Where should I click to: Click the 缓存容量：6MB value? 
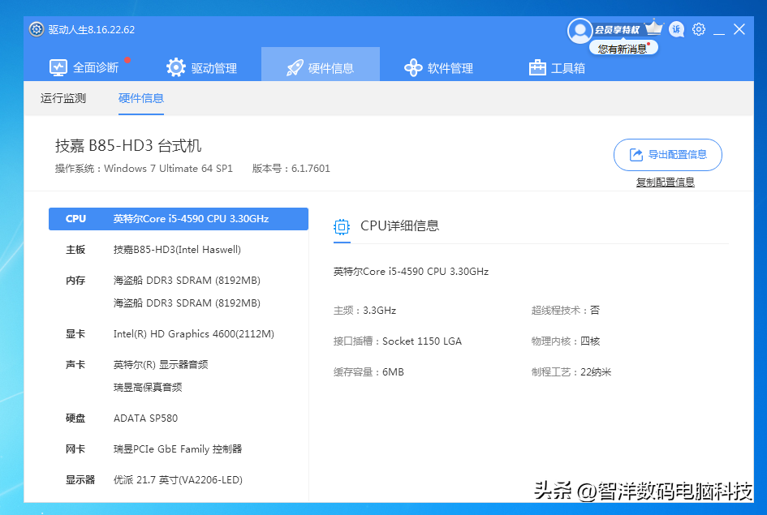coord(368,371)
